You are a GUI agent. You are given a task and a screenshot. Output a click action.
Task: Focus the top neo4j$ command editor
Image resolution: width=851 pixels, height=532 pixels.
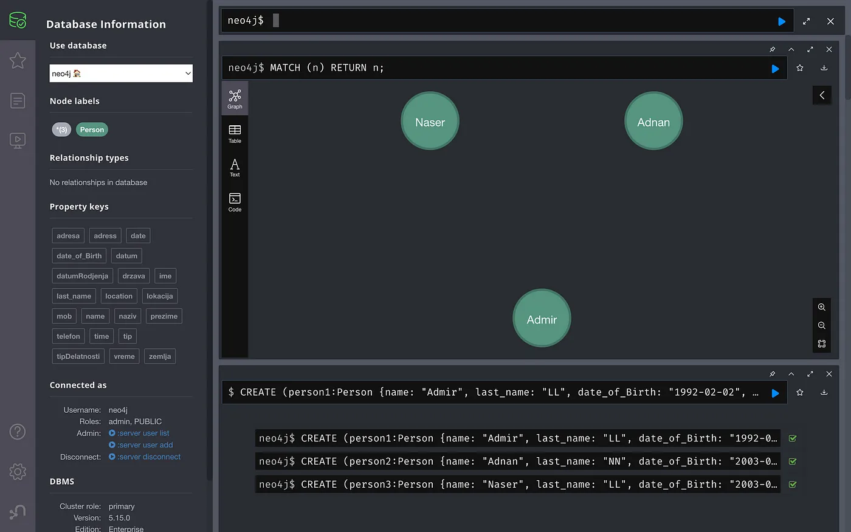(517, 21)
